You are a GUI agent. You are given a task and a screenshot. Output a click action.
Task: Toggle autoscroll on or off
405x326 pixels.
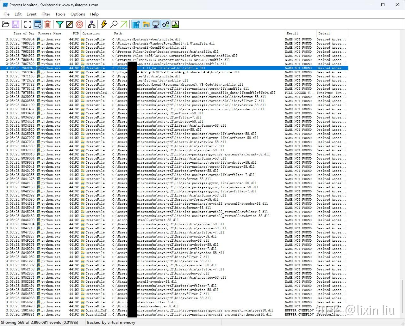pos(38,24)
